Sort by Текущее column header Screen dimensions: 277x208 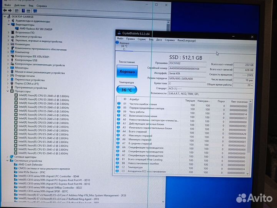[190, 101]
